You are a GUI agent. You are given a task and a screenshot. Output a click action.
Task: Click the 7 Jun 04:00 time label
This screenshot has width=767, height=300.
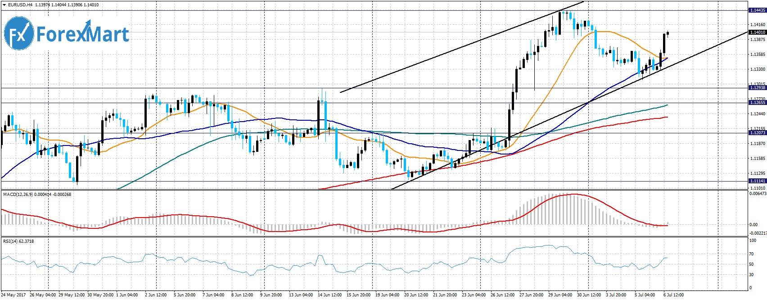213,295
